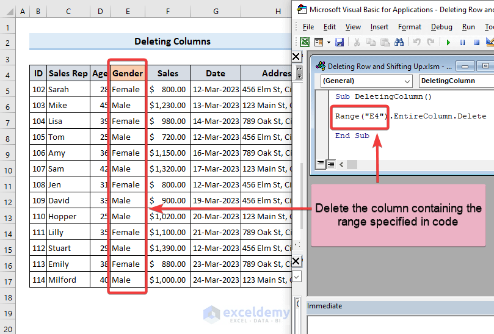This screenshot has height=334, width=494.
Task: Click the 14-Mar-2023 date cell
Action: click(216, 121)
